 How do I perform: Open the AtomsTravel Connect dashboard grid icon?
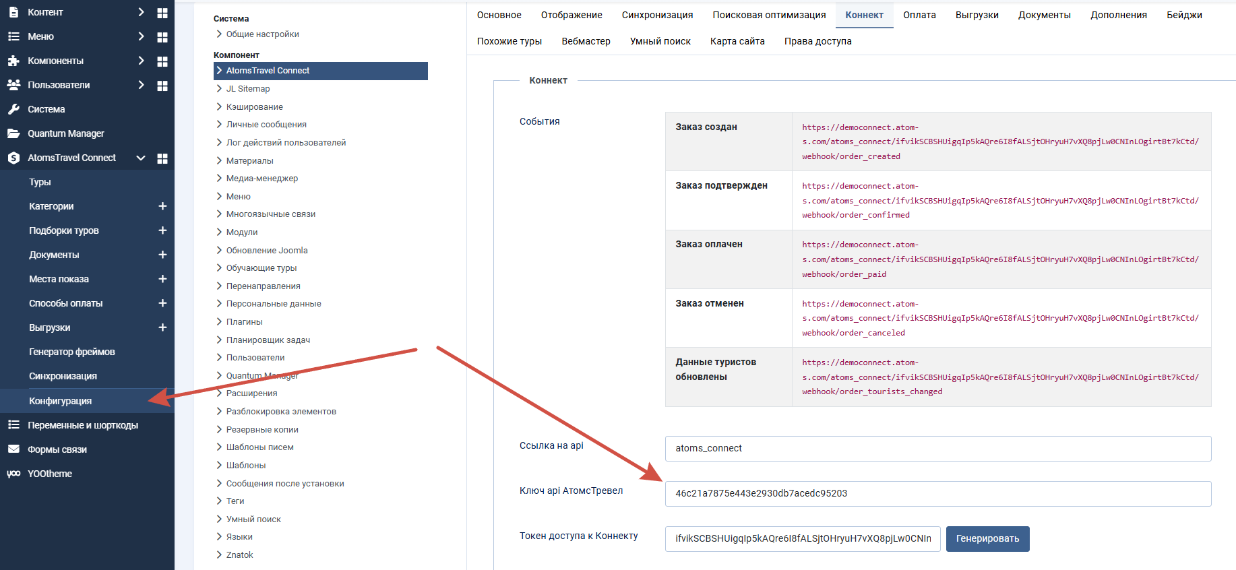click(x=162, y=158)
